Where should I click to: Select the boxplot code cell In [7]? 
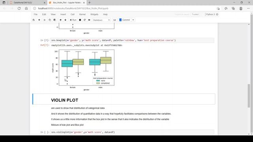tap(132, 40)
